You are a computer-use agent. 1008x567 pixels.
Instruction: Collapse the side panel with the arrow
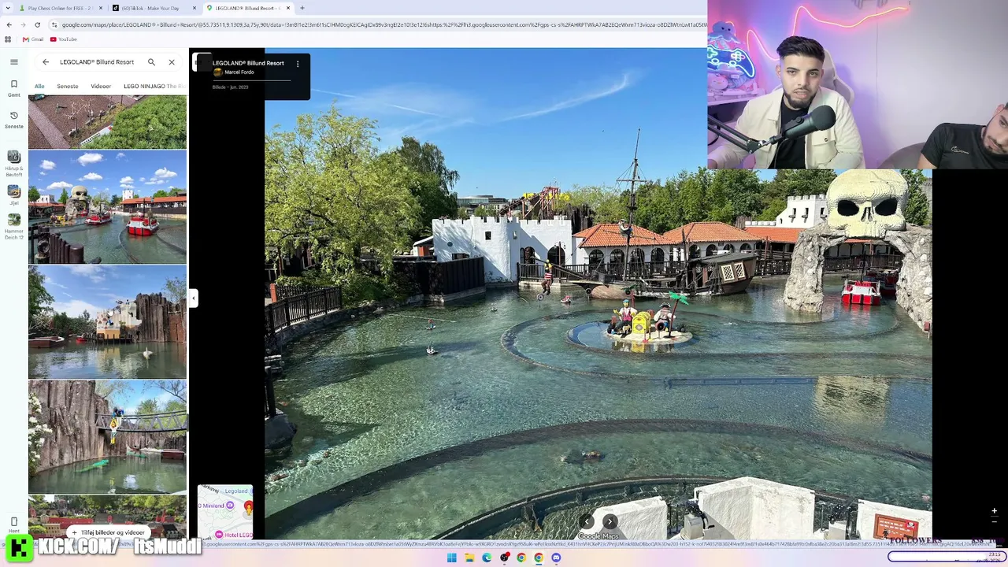click(194, 298)
